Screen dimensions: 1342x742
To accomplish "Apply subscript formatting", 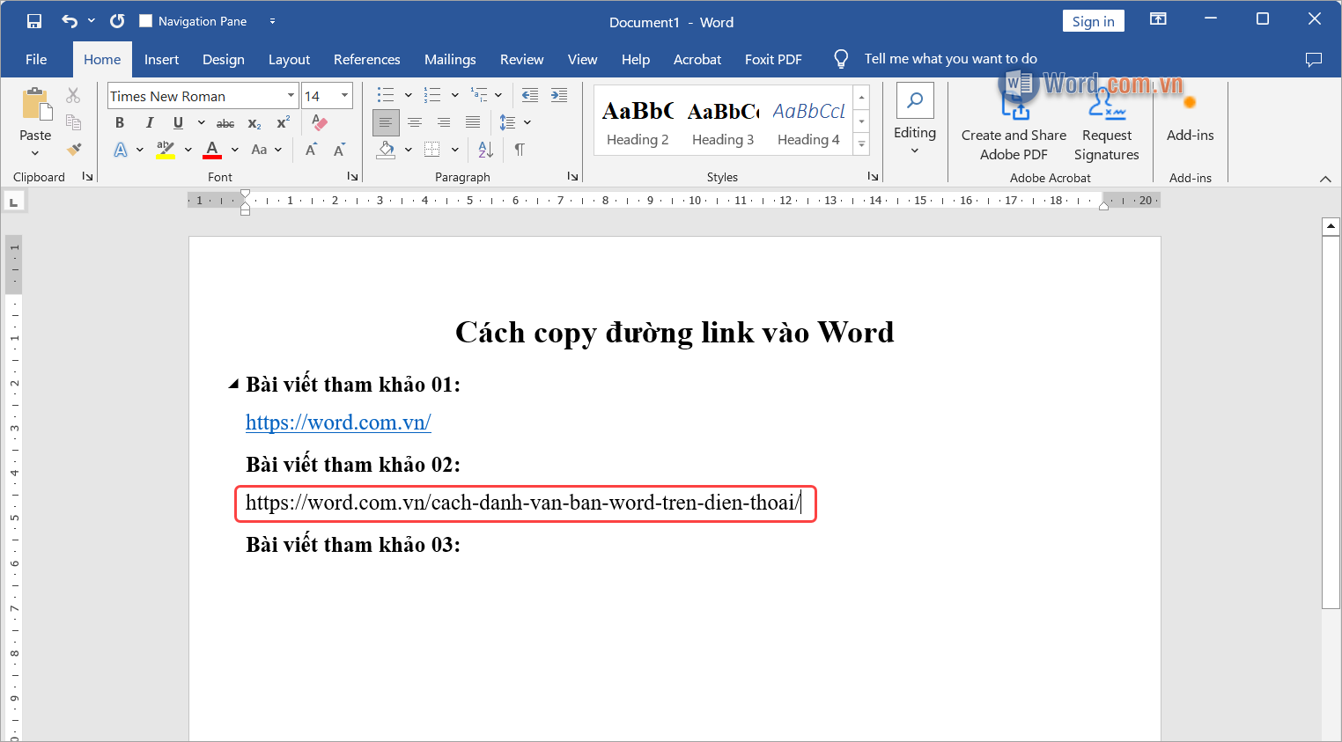I will (x=254, y=123).
